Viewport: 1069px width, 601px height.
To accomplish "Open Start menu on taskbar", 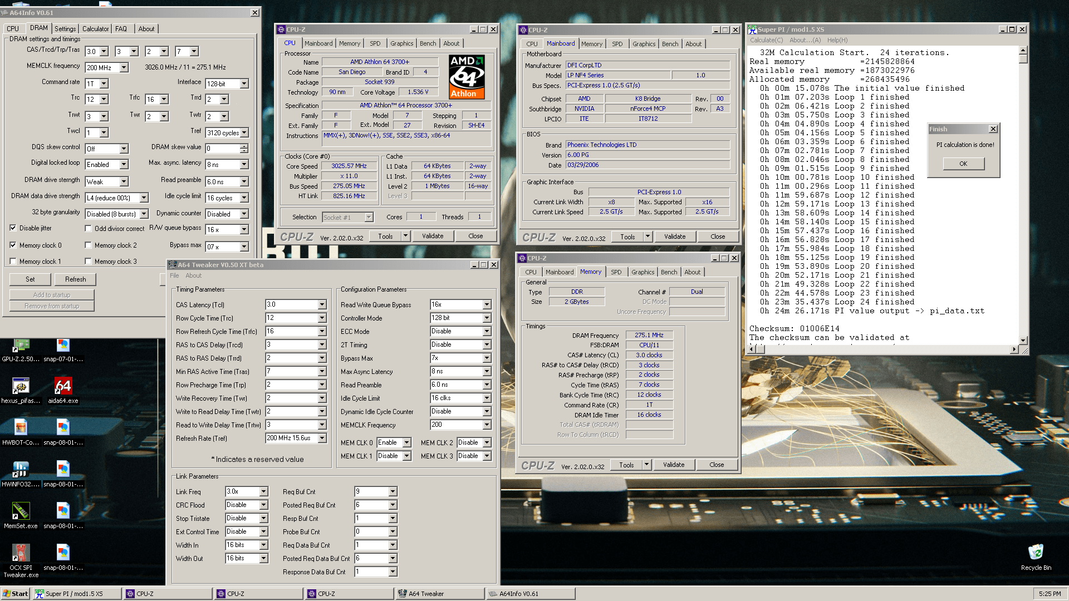I will (15, 594).
